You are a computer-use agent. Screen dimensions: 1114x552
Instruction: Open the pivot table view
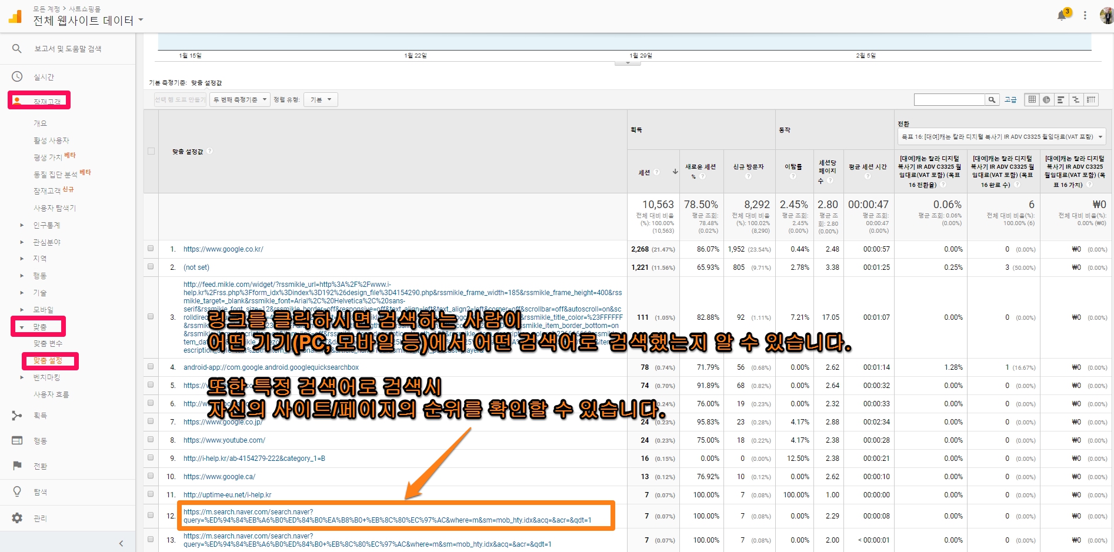[1091, 99]
